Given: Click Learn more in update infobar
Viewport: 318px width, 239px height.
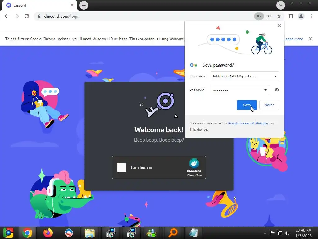Looking at the screenshot, I should pos(293,39).
